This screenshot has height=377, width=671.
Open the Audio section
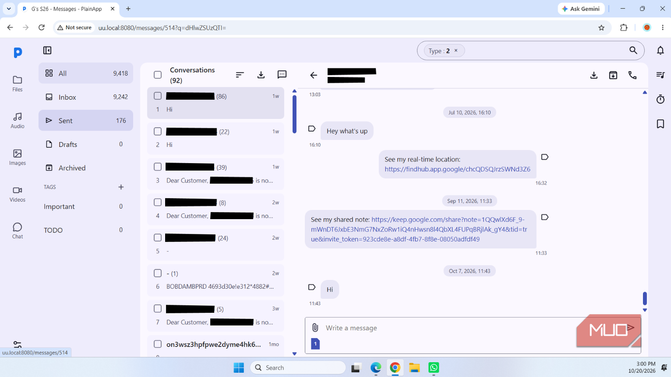point(17,120)
